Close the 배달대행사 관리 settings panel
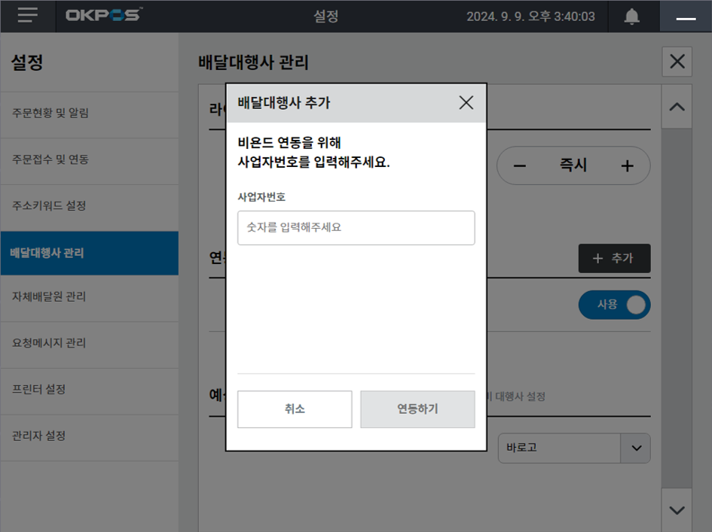 677,62
